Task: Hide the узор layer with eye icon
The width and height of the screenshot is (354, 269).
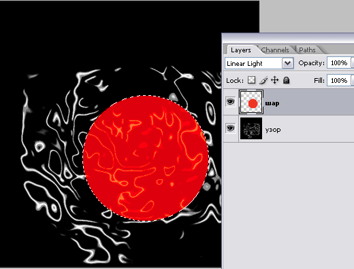Action: tap(231, 128)
